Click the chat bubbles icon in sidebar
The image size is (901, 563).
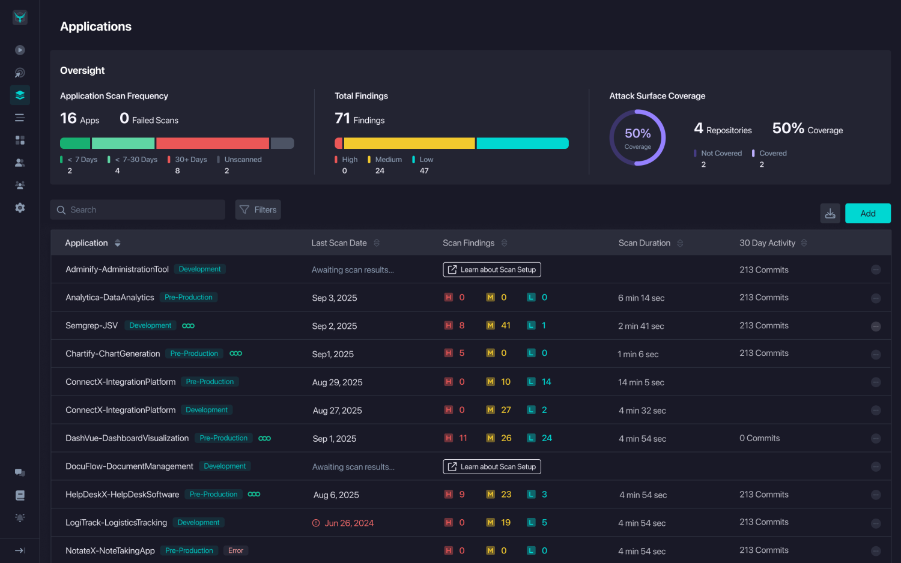(x=20, y=472)
